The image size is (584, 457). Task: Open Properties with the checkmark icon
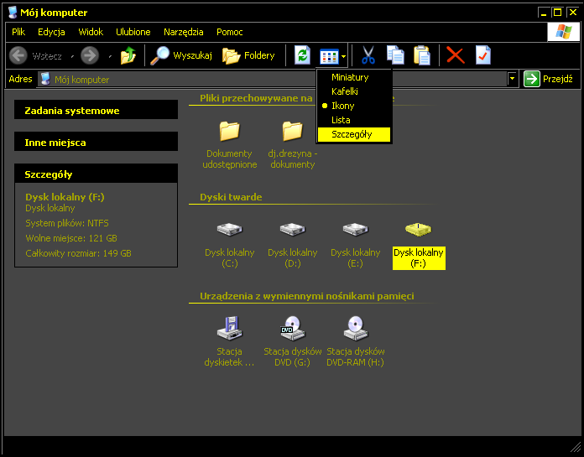click(482, 56)
